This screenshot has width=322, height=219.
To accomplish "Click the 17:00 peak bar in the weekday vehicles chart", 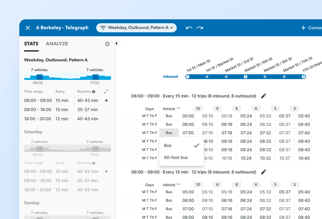I will [96, 77].
